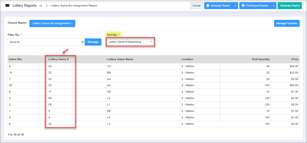Open the Lottery Game Bin Assignment report selector
The width and height of the screenshot is (307, 143).
[52, 23]
